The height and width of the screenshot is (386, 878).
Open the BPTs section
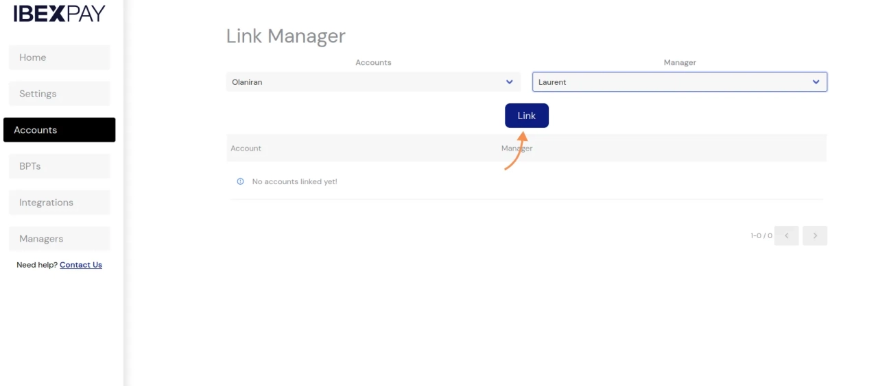59,166
